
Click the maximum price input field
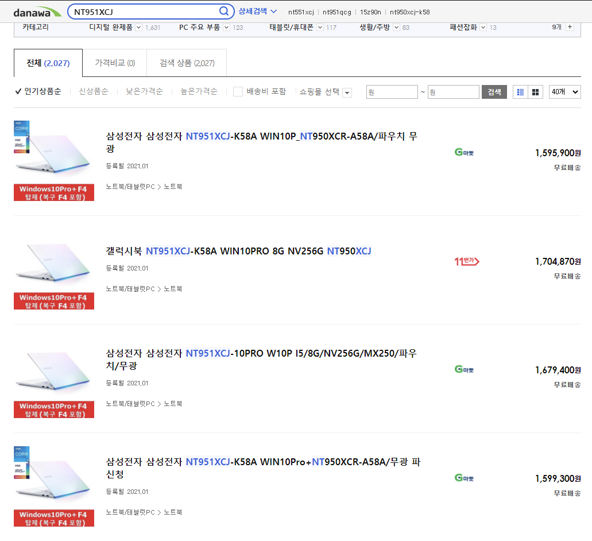coord(454,92)
